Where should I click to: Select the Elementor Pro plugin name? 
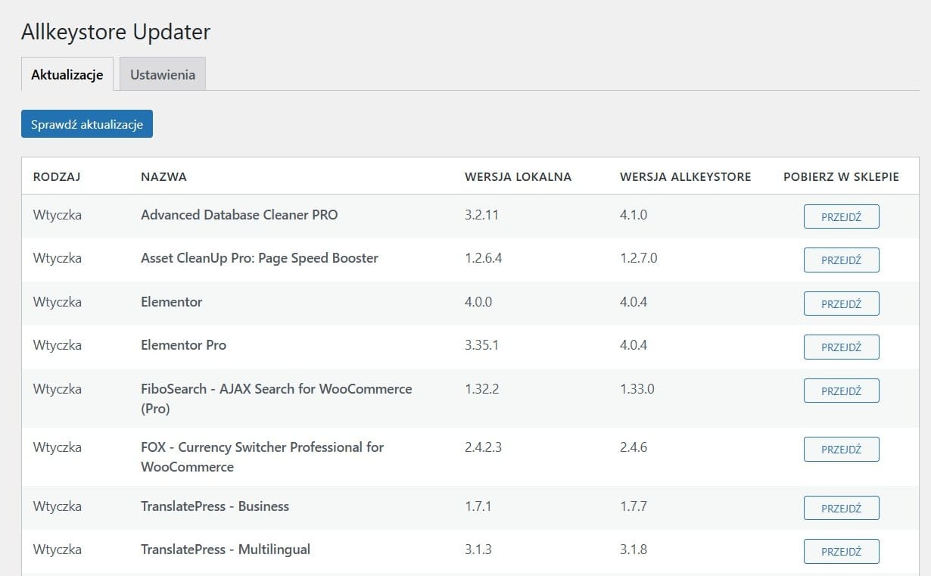coord(184,345)
